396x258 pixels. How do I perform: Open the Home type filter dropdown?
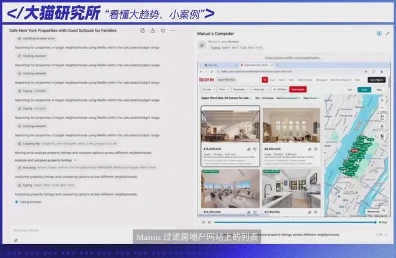[260, 89]
